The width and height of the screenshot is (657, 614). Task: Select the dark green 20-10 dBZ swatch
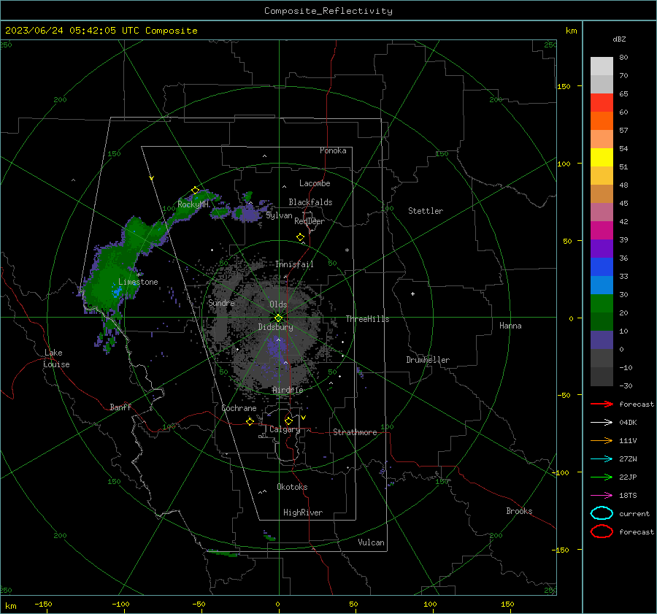pos(602,322)
